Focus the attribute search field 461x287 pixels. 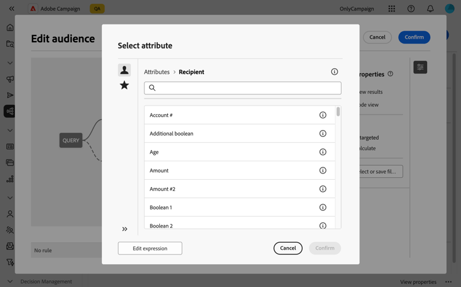[x=243, y=88]
